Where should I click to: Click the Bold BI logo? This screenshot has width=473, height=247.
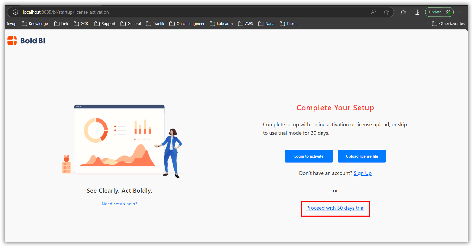[x=26, y=40]
